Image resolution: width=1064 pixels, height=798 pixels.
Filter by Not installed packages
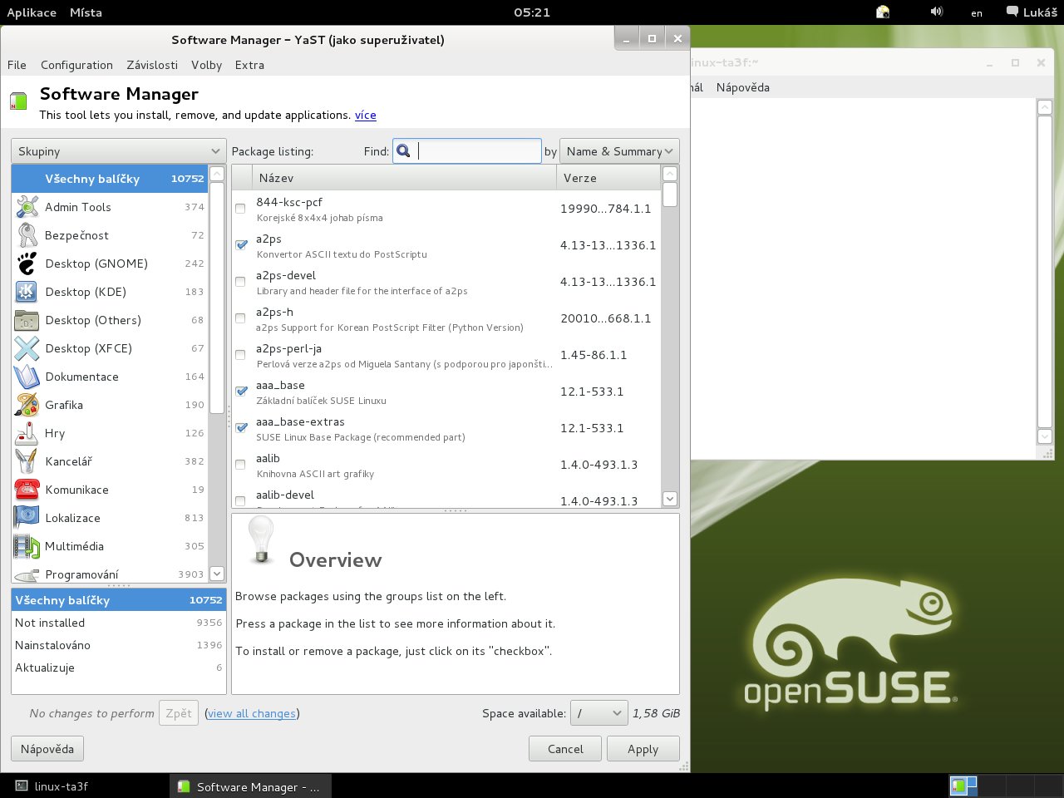[118, 623]
